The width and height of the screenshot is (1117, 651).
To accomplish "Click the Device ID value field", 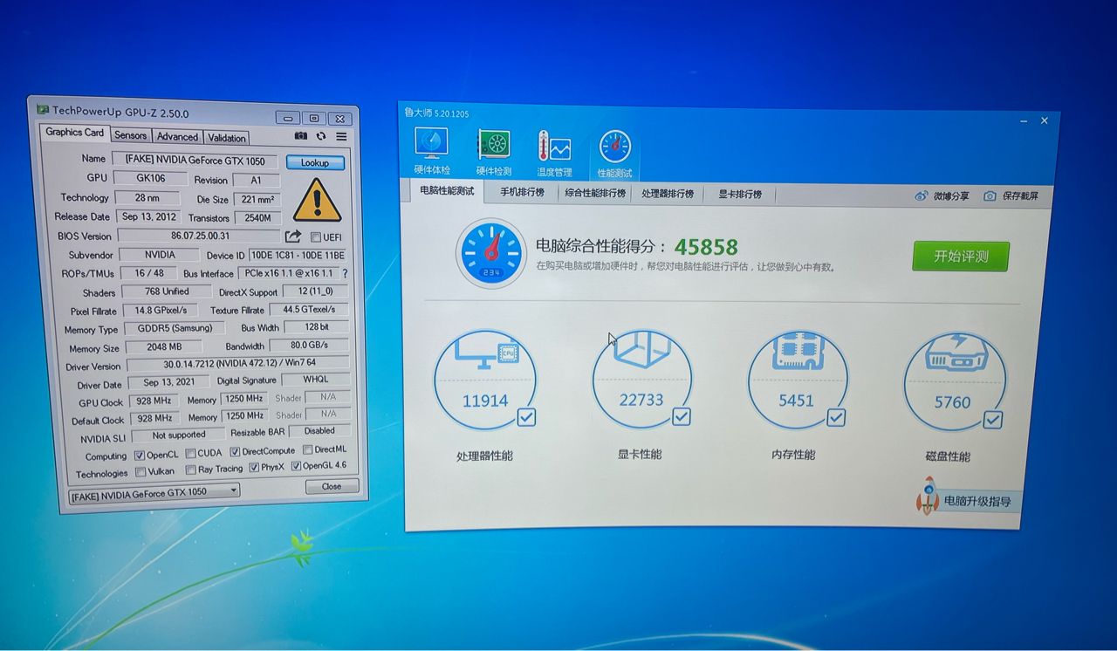I will 298,256.
